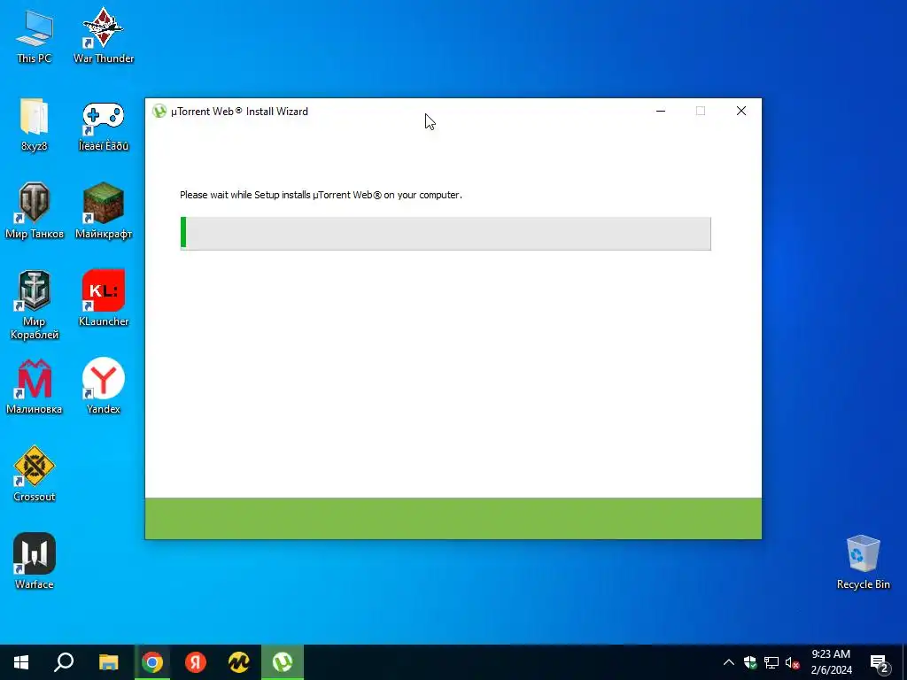Open Yandex browser desktop shortcut

click(104, 386)
